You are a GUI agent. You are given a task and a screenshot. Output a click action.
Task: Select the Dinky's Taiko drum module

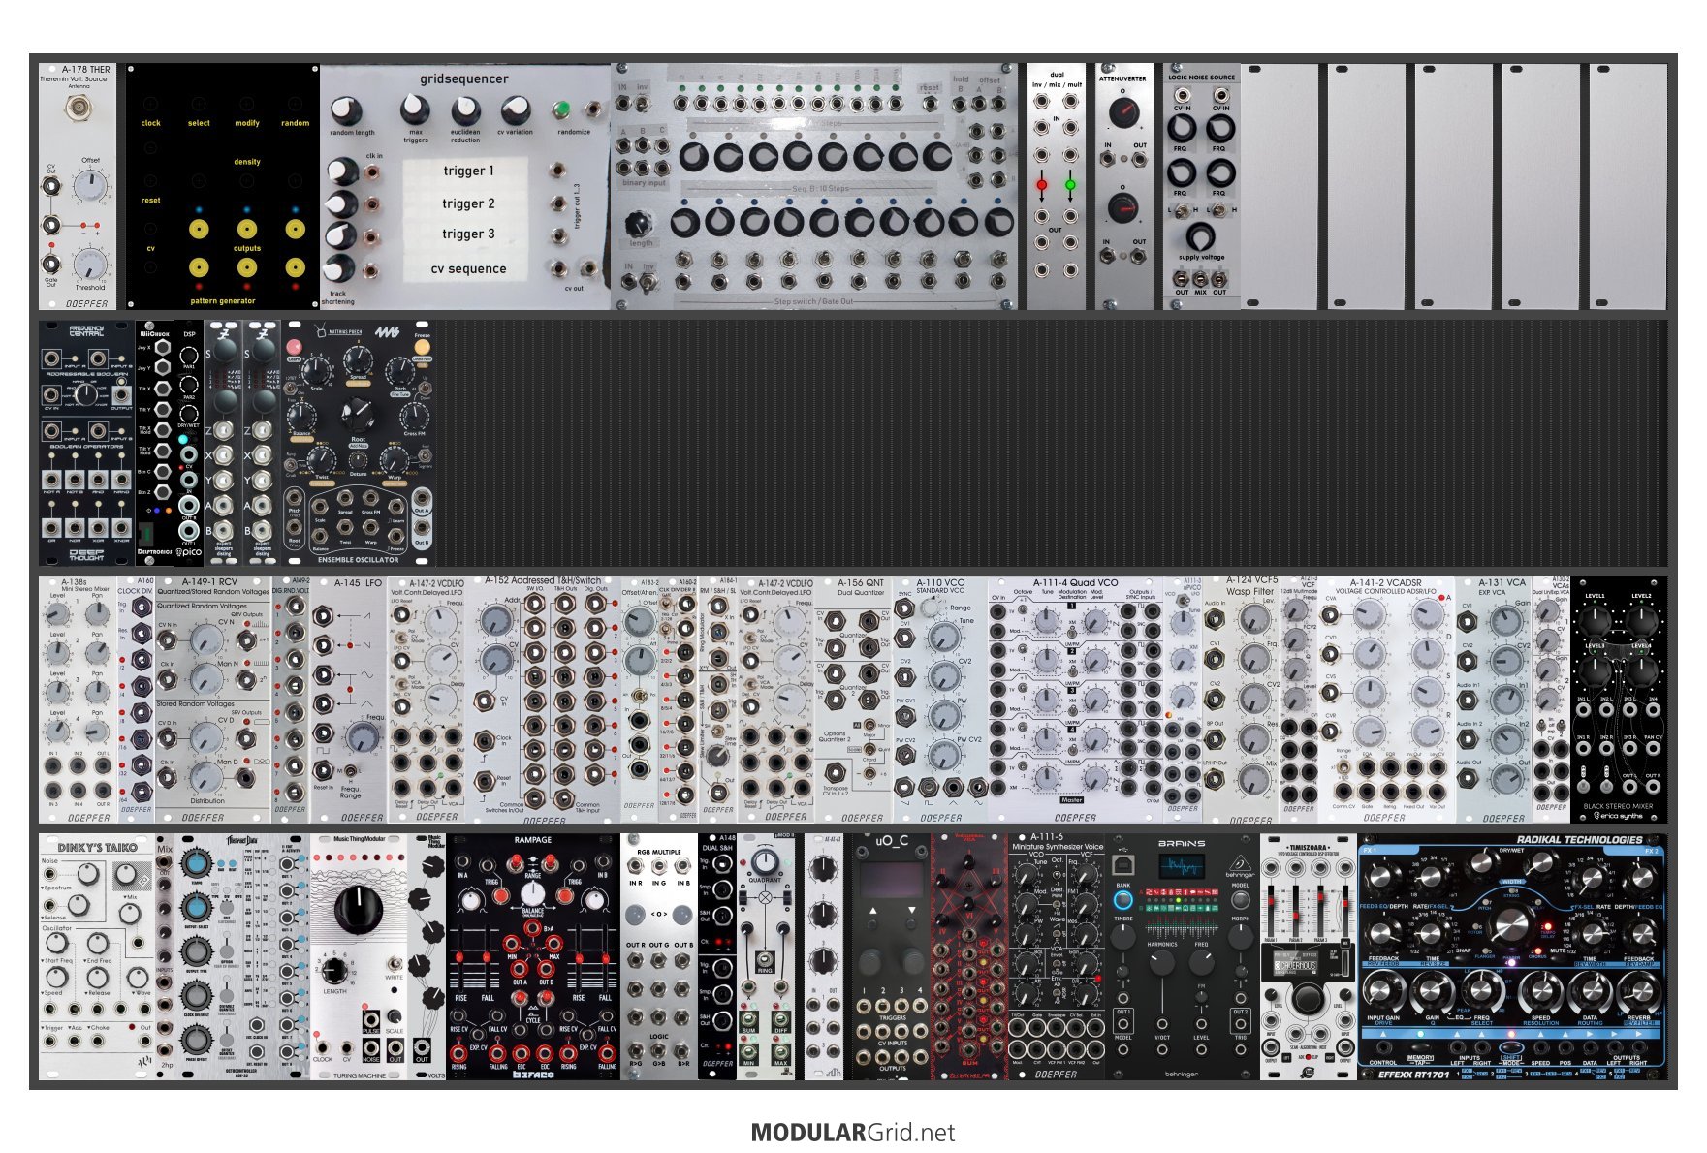coord(97,957)
